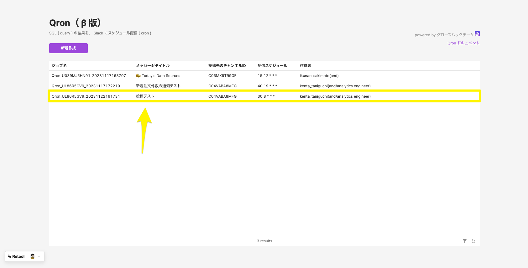Sort by the メッセージタイトル column header
The image size is (528, 268).
(x=153, y=66)
